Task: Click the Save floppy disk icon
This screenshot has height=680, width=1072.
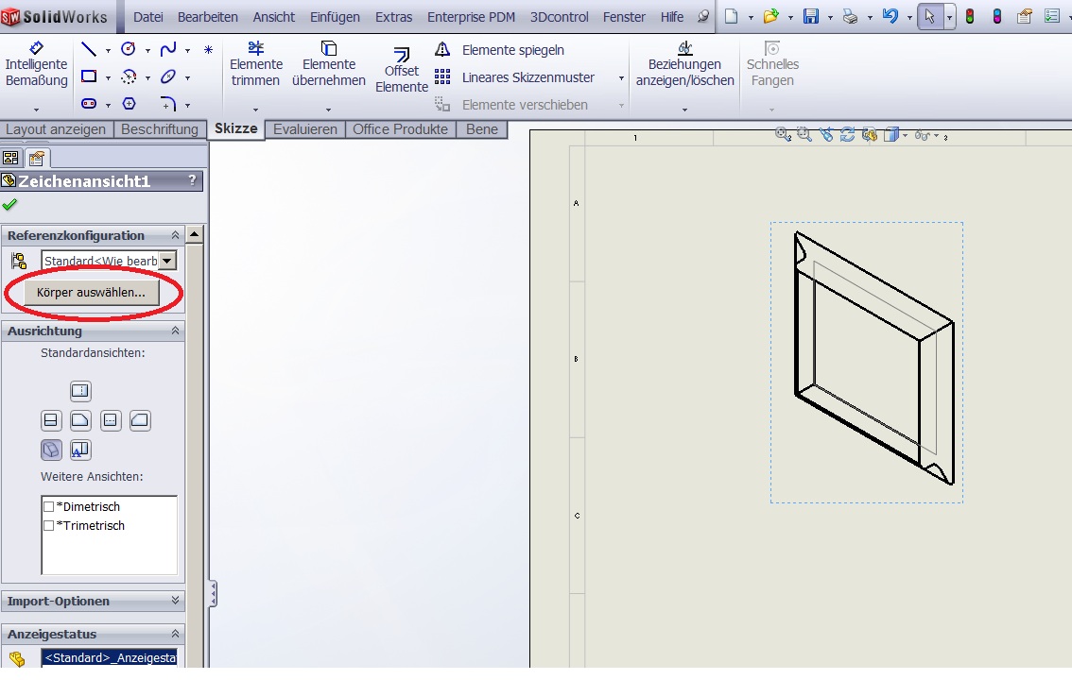Action: click(x=810, y=16)
